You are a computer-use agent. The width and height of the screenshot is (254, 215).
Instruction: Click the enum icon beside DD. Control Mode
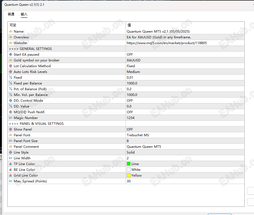coord(10,101)
